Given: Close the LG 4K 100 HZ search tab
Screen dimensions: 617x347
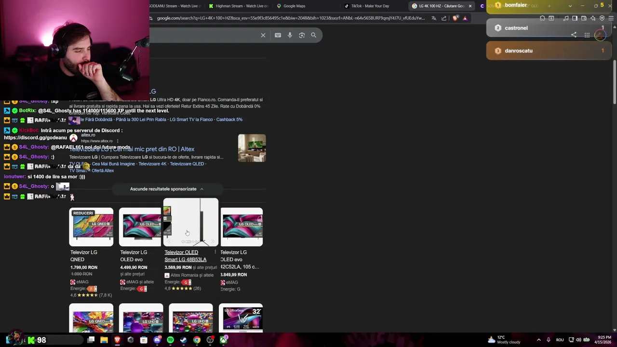Looking at the screenshot, I should (x=470, y=6).
